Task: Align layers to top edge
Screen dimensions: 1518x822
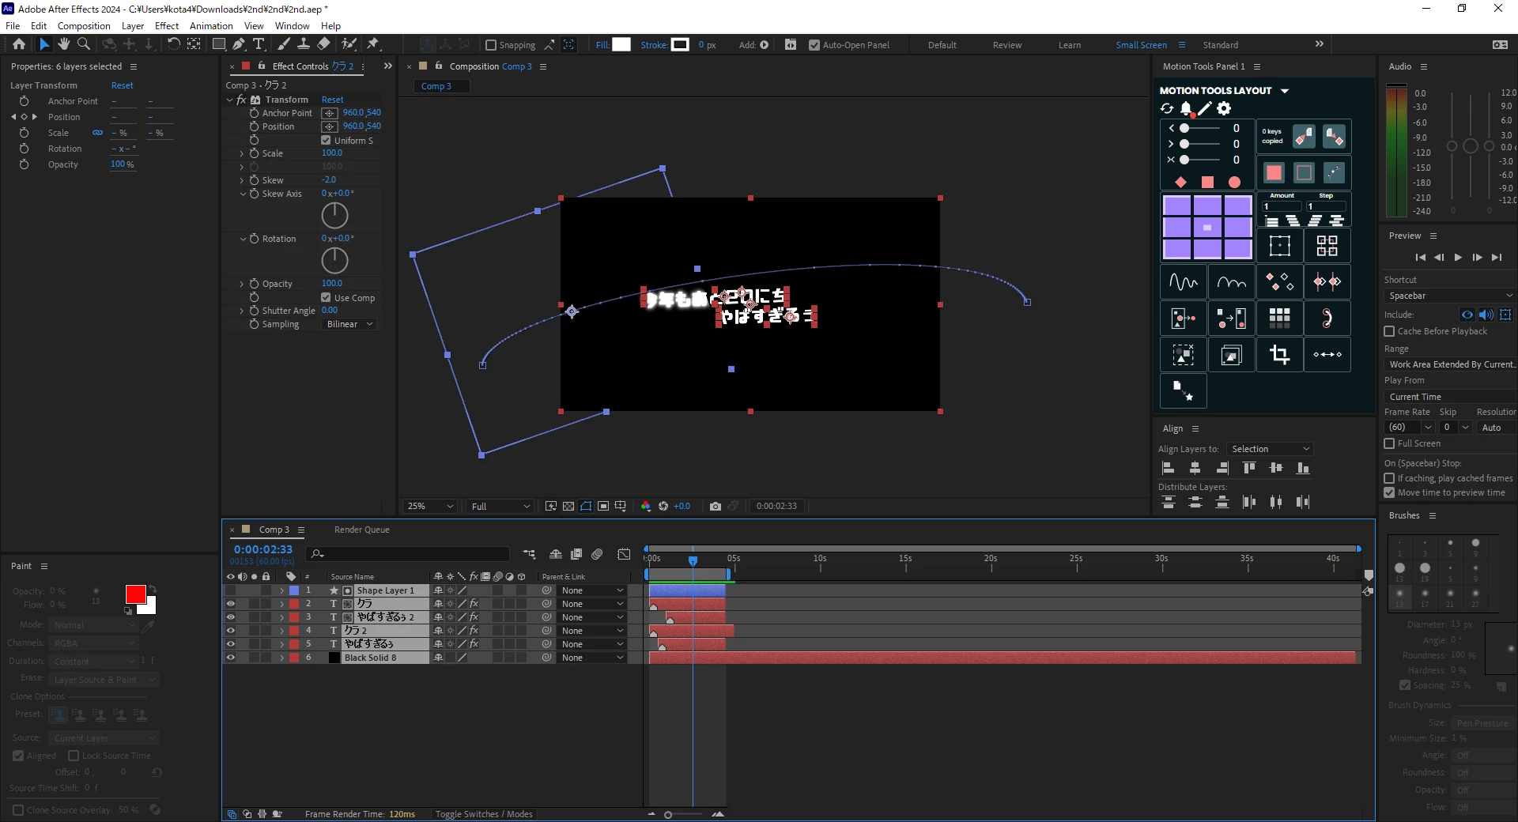Action: [1249, 469]
